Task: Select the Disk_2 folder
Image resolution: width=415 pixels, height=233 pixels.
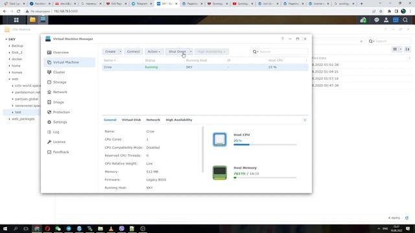Action: click(17, 52)
